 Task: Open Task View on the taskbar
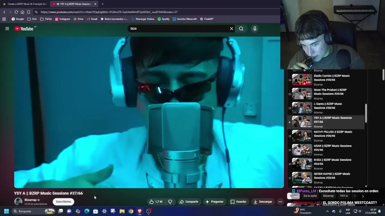pos(60,211)
